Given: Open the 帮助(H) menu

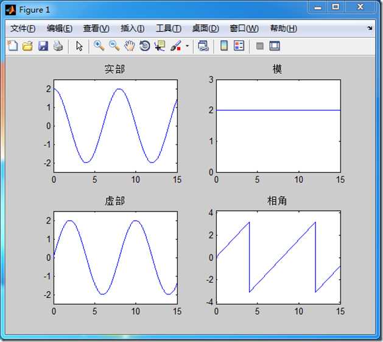Looking at the screenshot, I should pyautogui.click(x=283, y=29).
